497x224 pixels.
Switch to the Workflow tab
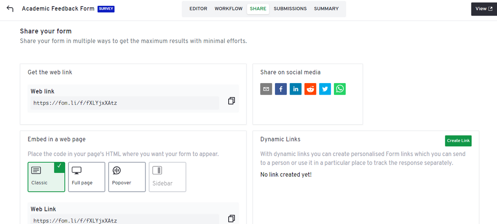click(x=229, y=9)
